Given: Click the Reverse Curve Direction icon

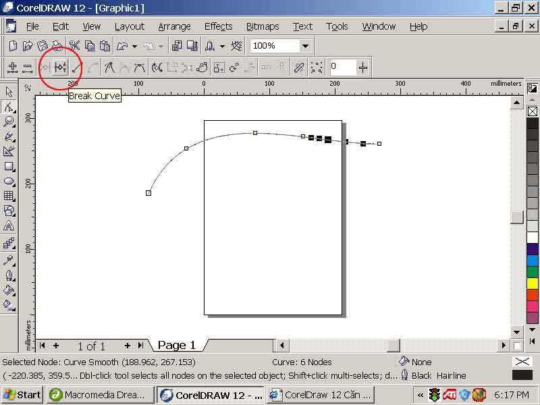Looking at the screenshot, I should tap(157, 67).
